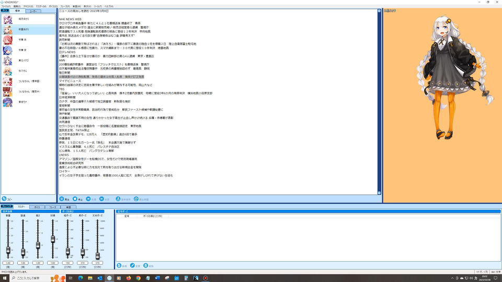Open the ツール(T) menu

(98, 6)
